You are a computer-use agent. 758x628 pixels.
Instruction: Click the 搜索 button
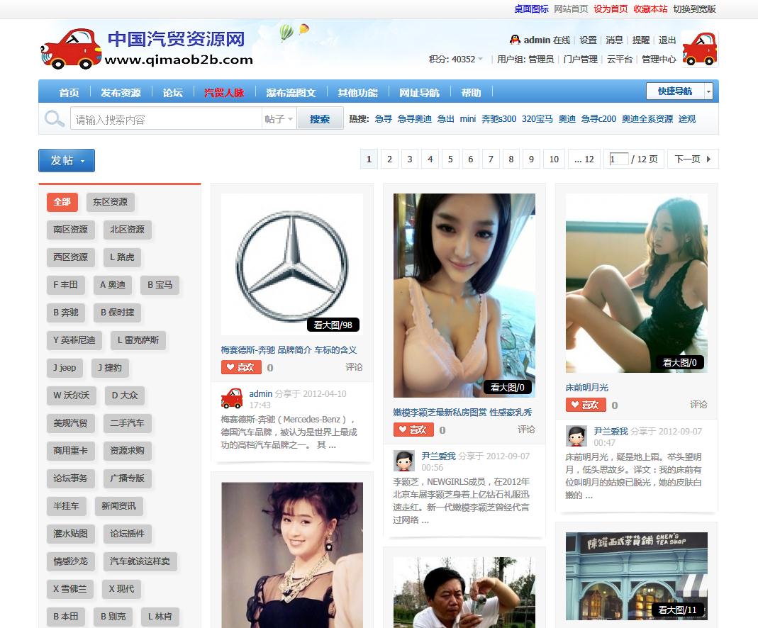pos(321,118)
